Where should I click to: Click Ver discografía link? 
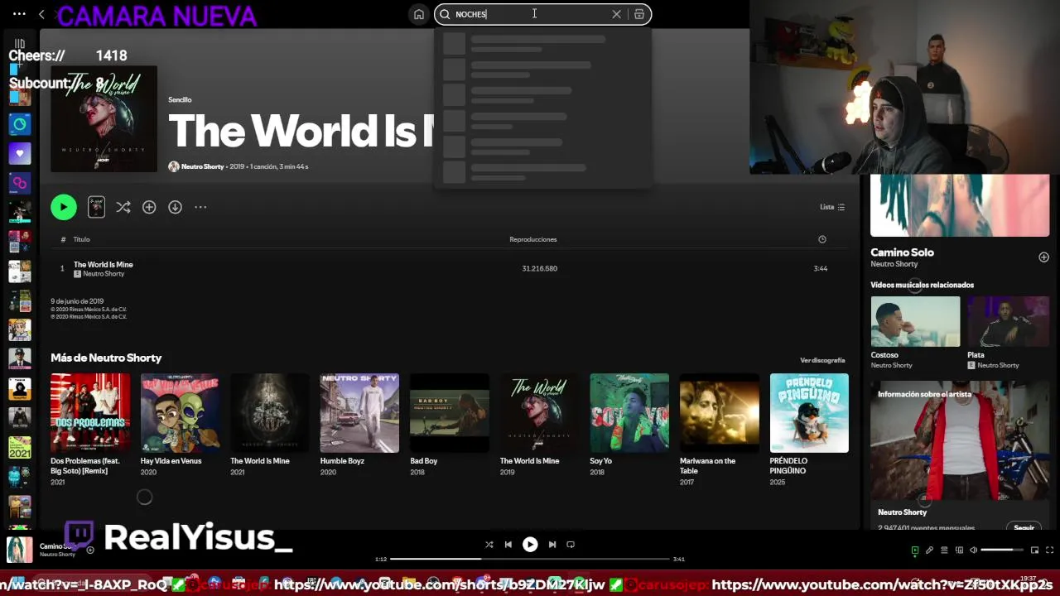[x=822, y=360]
